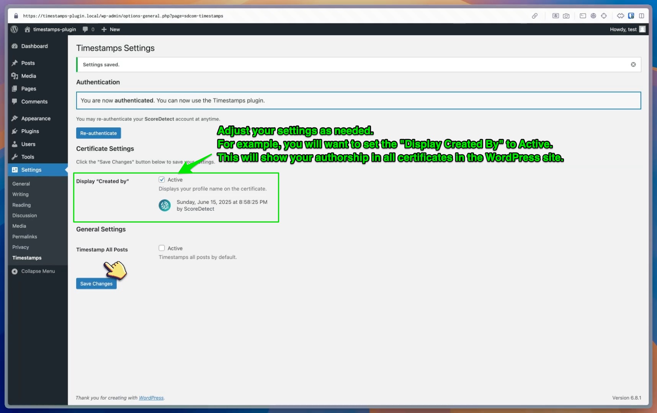The image size is (657, 413).
Task: Click the crosshair target icon in toolbar
Action: tap(604, 16)
